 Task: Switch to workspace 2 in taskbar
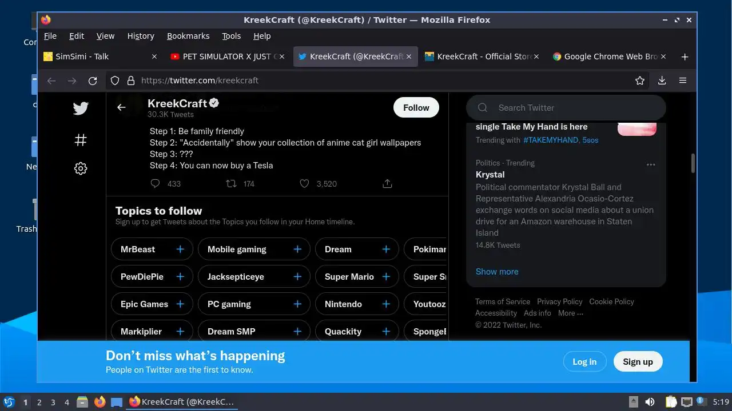click(39, 402)
